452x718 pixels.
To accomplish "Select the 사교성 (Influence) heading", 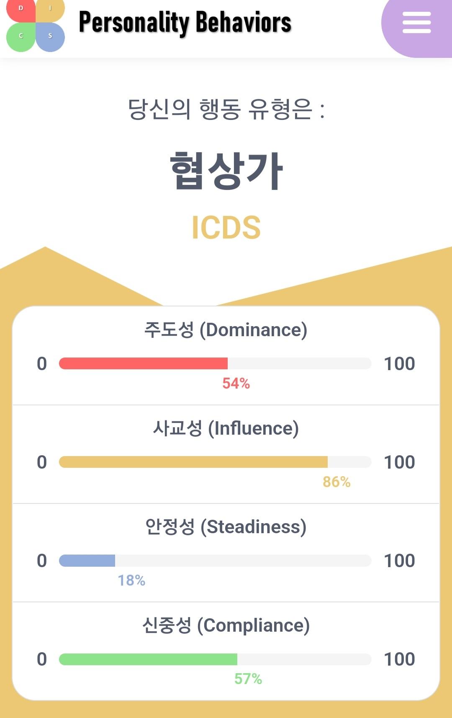I will (226, 428).
